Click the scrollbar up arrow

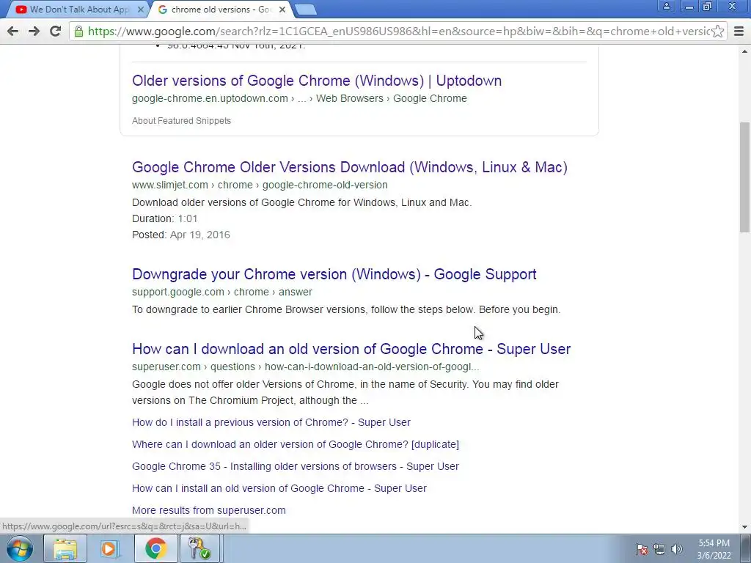(744, 51)
